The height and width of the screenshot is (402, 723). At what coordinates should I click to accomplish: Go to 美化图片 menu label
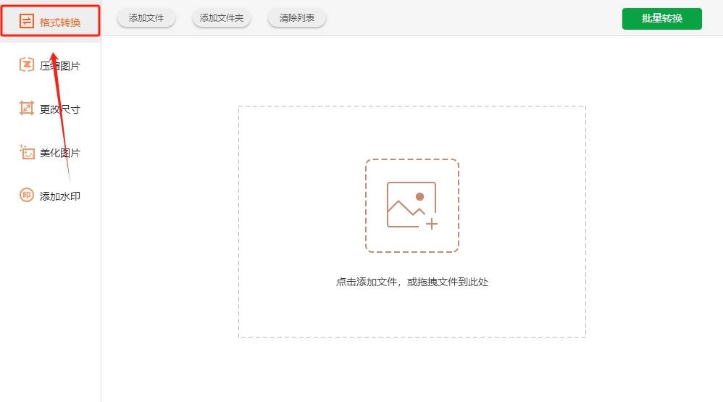60,153
